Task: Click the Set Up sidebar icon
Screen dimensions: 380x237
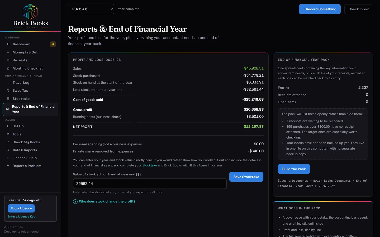Action: pos(8,126)
